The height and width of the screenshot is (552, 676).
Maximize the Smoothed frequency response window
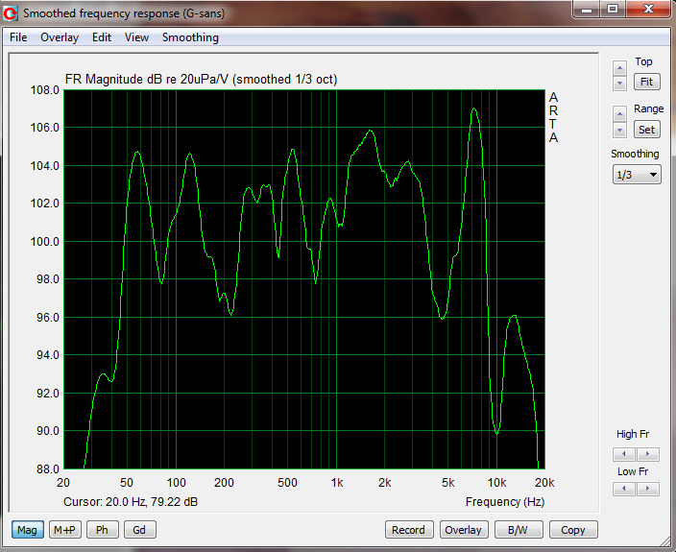coord(613,9)
